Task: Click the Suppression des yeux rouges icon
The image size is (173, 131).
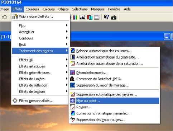Action: [x=72, y=120]
